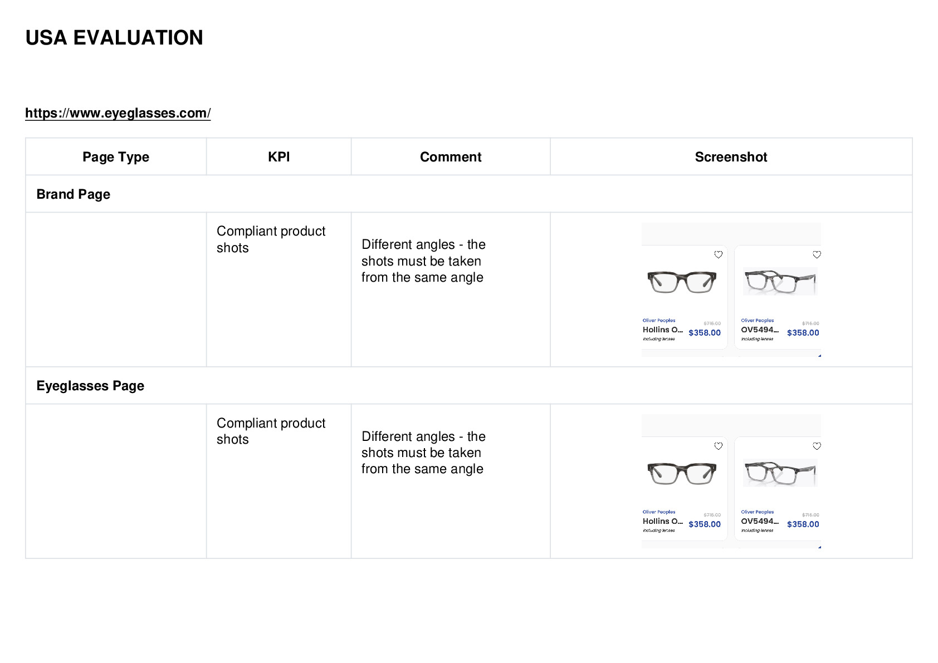Click the Page Type column header
This screenshot has width=938, height=663.
point(116,157)
